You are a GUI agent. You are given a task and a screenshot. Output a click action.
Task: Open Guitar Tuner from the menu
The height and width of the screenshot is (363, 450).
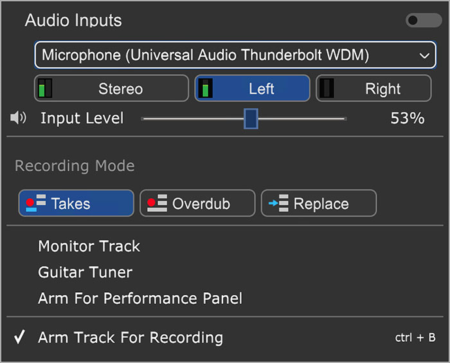tap(85, 272)
